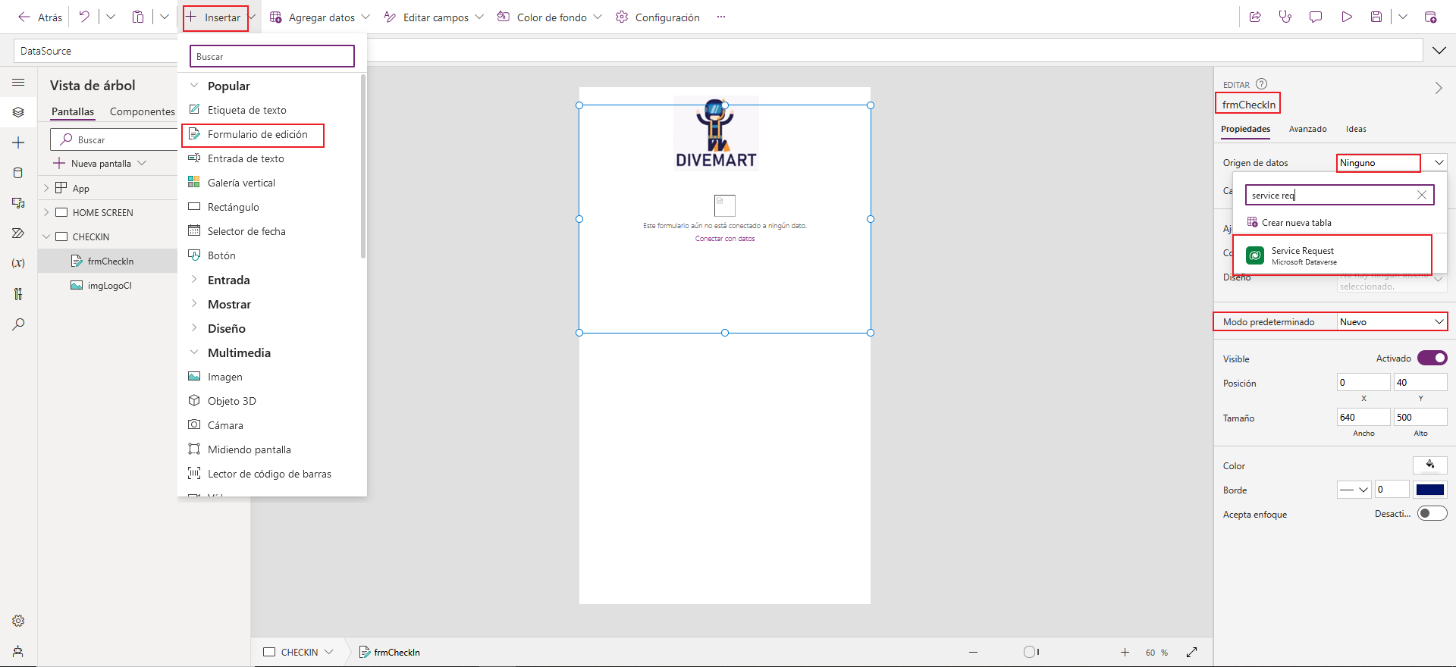The width and height of the screenshot is (1456, 667).
Task: Toggle the Visible switch off
Action: click(x=1432, y=358)
